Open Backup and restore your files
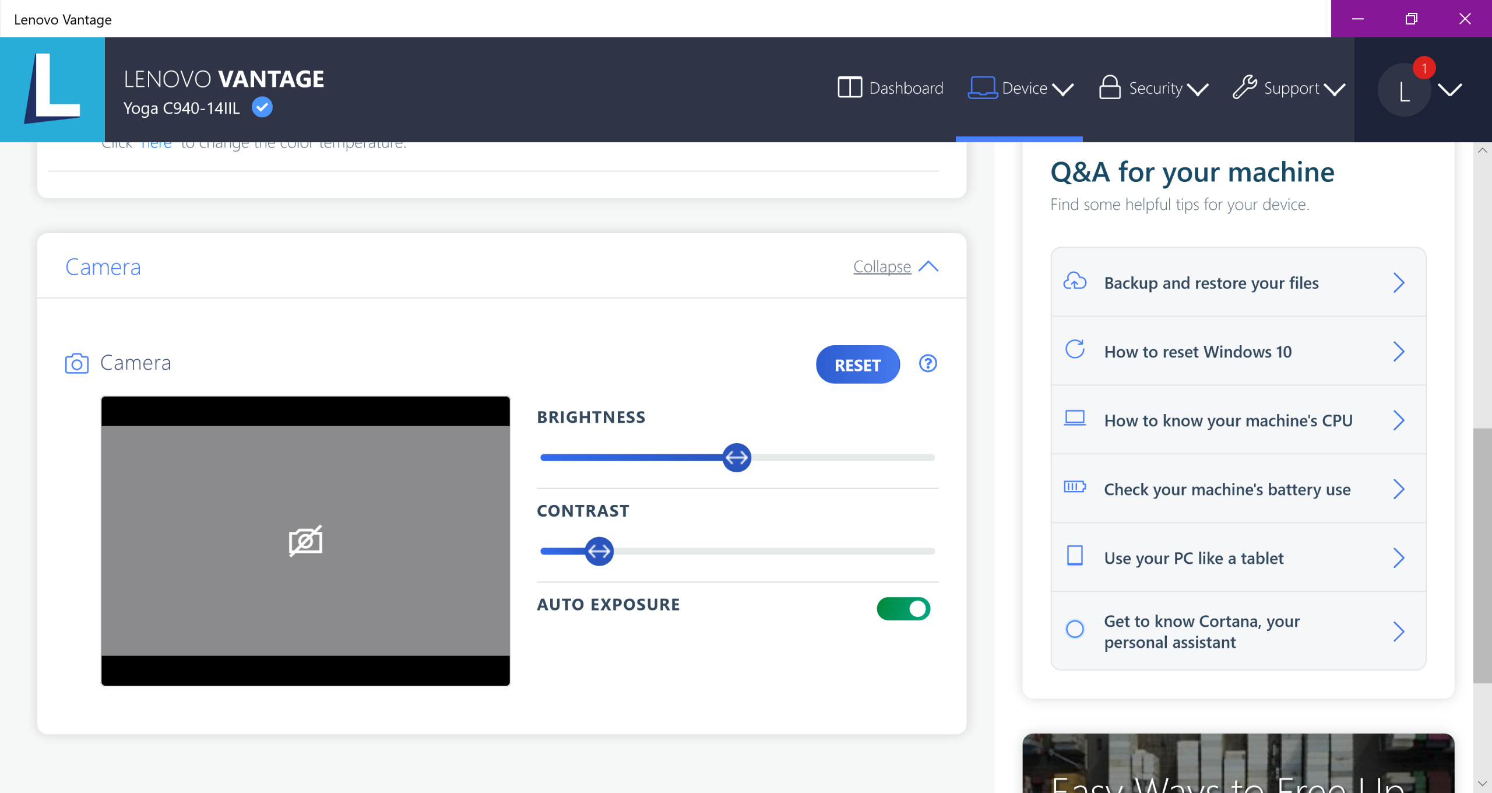 tap(1238, 283)
